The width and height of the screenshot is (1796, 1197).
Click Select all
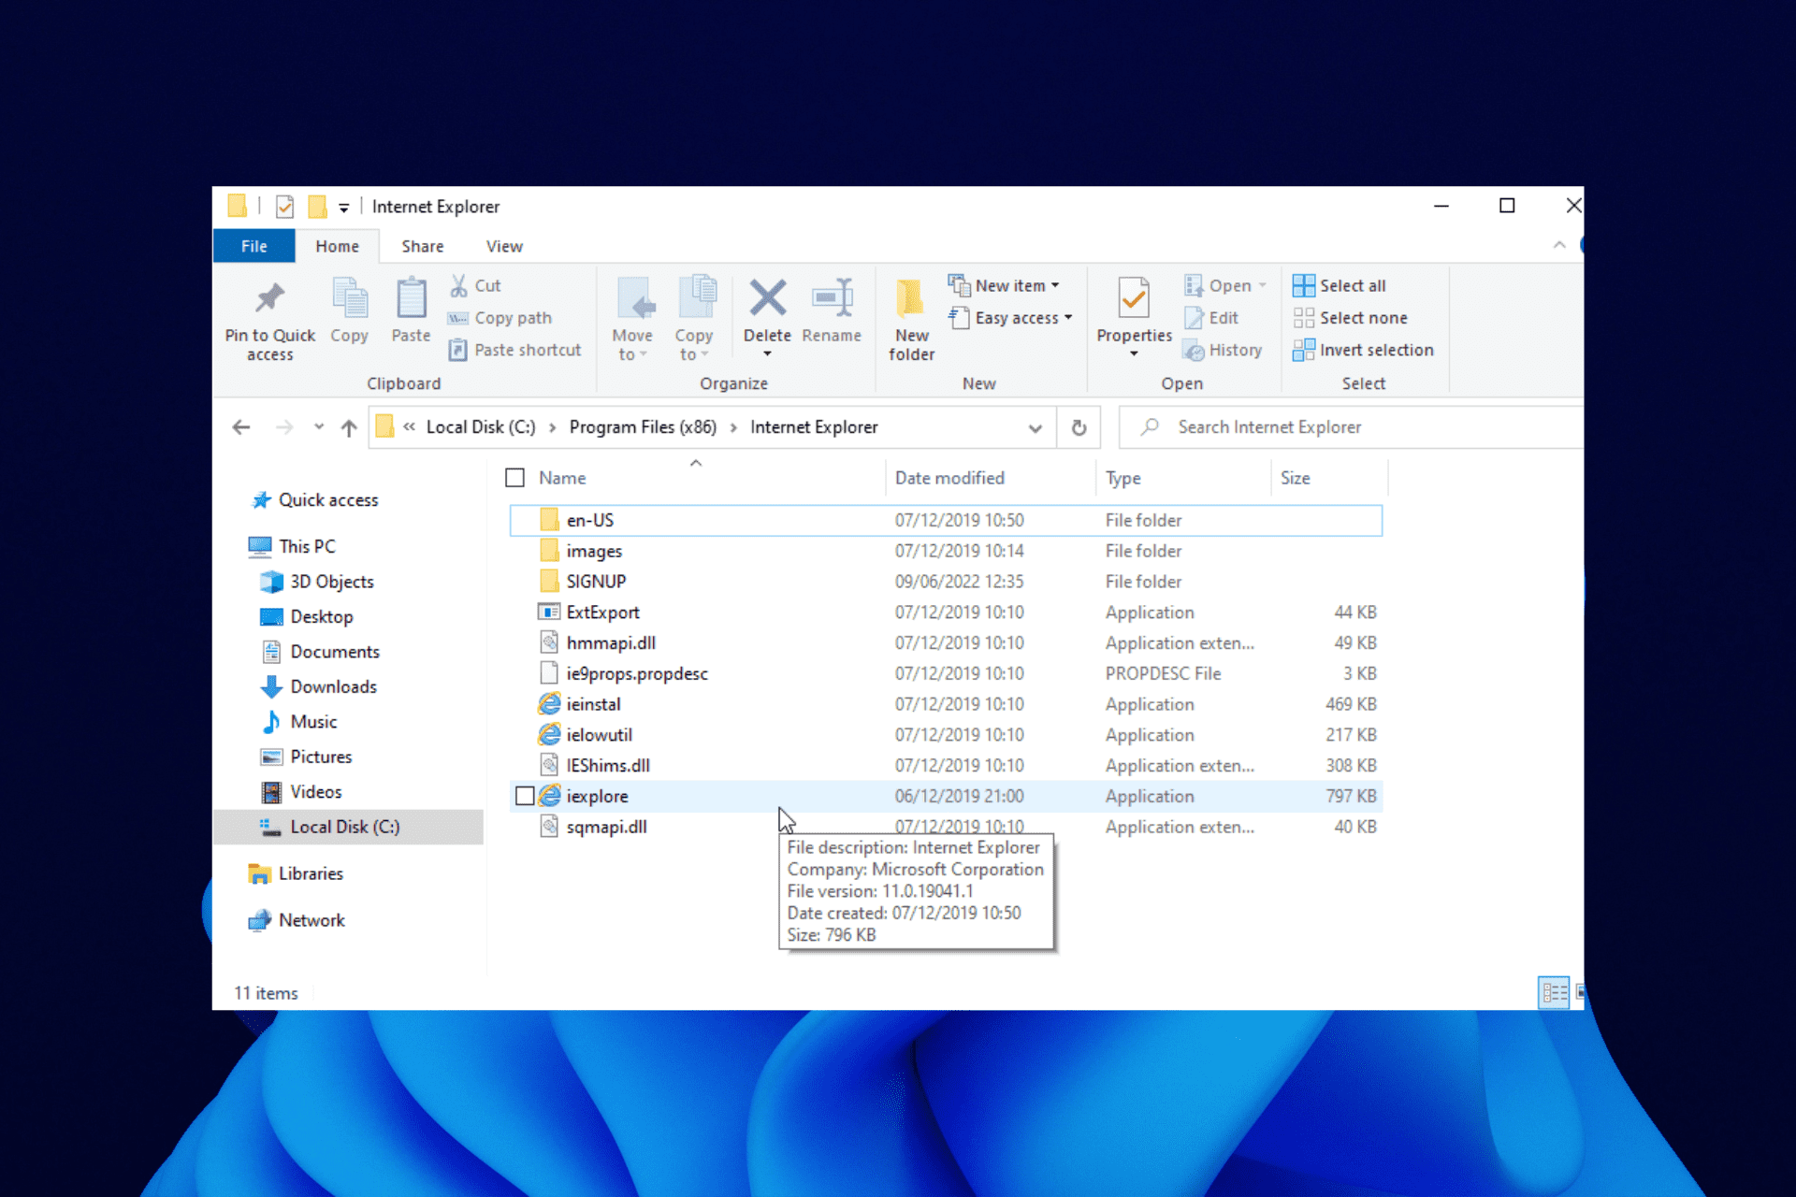coord(1340,285)
